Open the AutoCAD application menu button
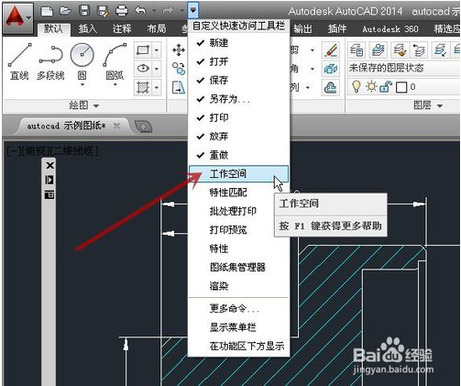The height and width of the screenshot is (386, 461). click(x=17, y=17)
